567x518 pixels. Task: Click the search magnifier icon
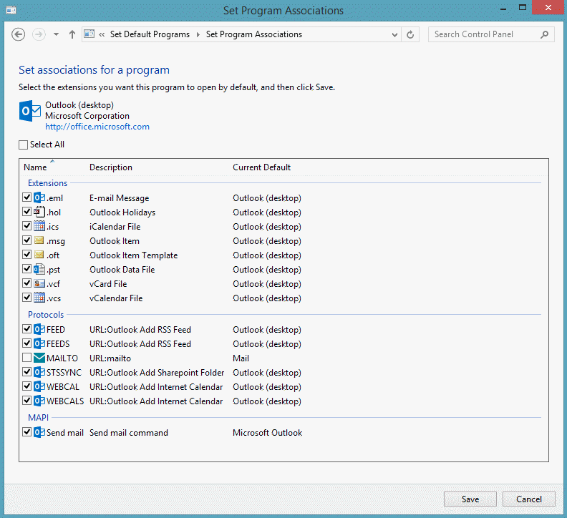coord(545,34)
